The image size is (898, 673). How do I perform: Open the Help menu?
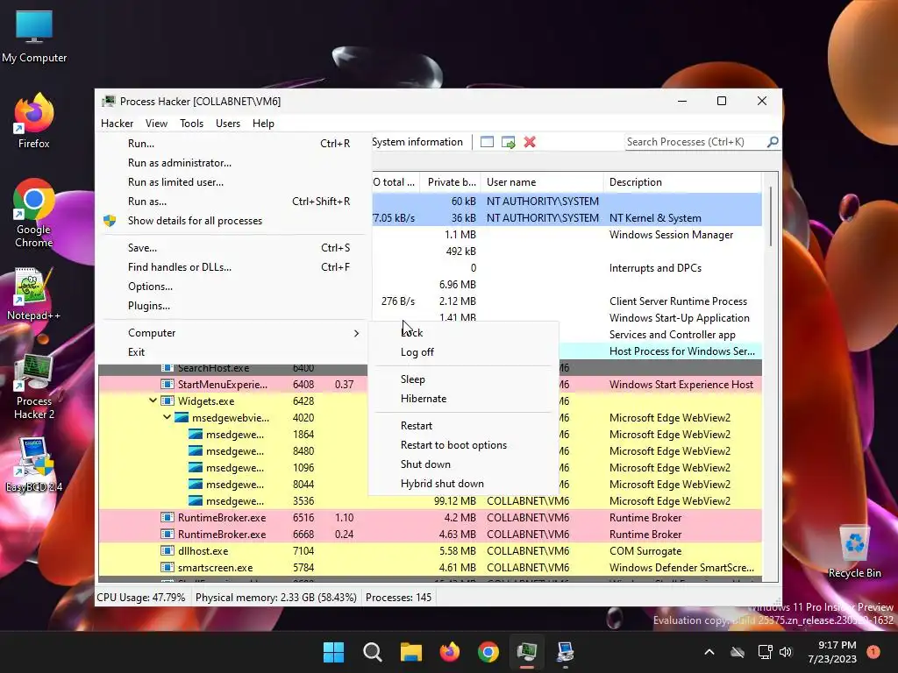[x=263, y=124]
